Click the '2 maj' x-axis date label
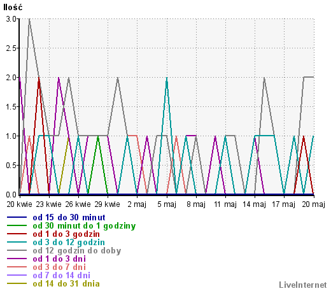 (x=137, y=204)
